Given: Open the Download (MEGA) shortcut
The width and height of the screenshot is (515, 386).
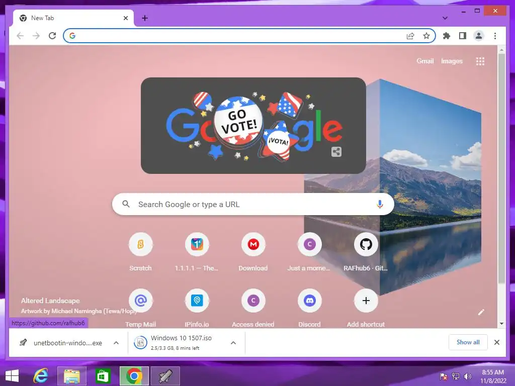Looking at the screenshot, I should (x=253, y=251).
